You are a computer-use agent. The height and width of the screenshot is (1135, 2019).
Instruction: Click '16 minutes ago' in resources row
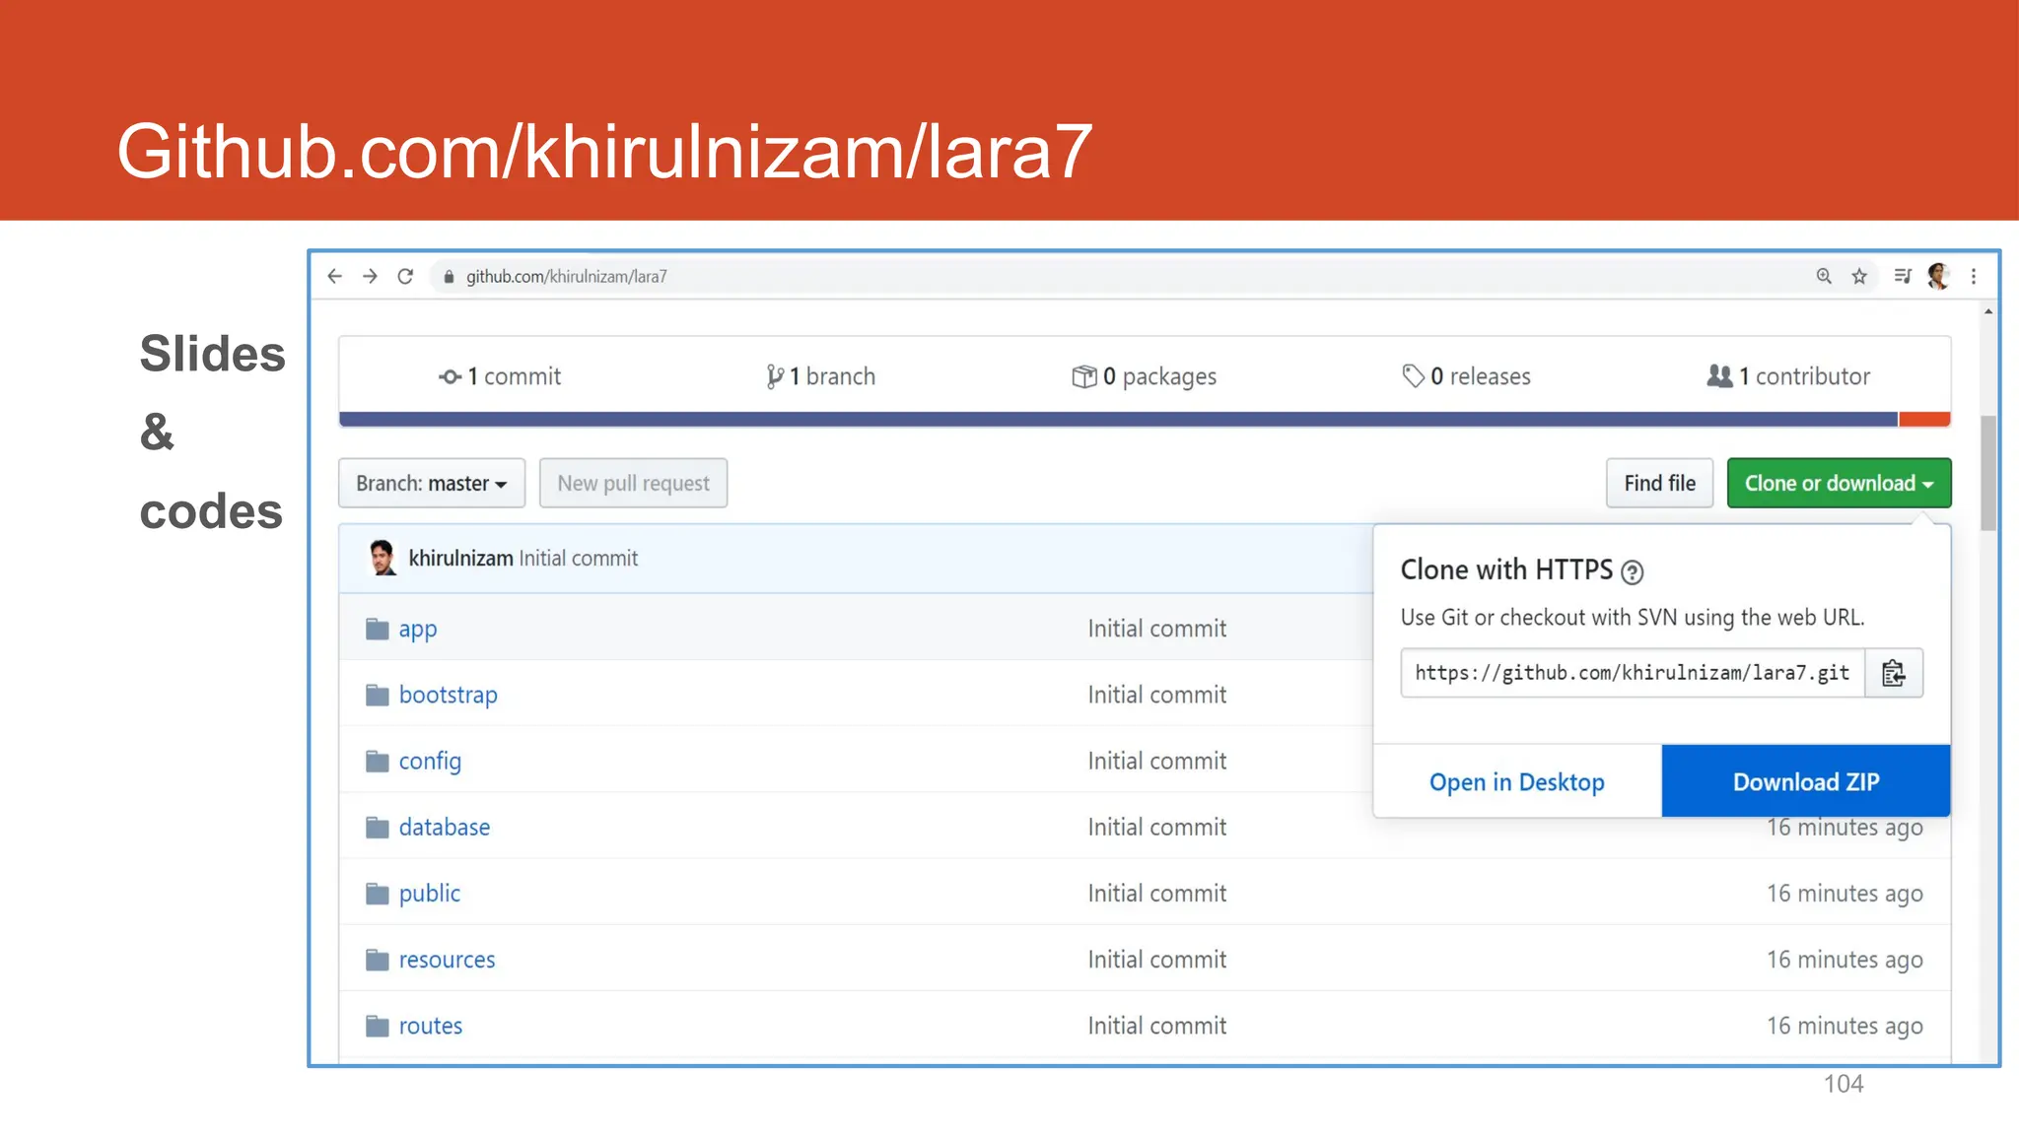click(1845, 960)
